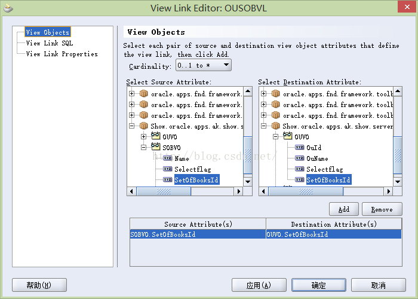Expand second oracle.apps.fnd.framework.toolb package in destination tree
Viewport: 418px width, 299px height.
264,104
